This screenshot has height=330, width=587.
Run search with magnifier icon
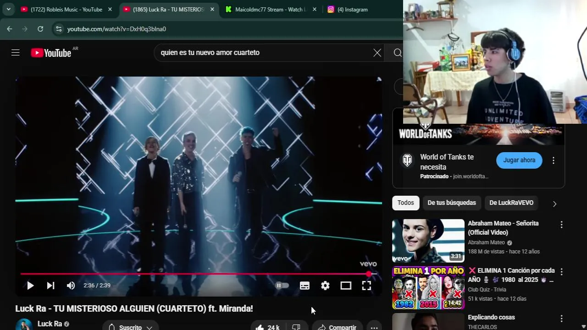point(398,53)
